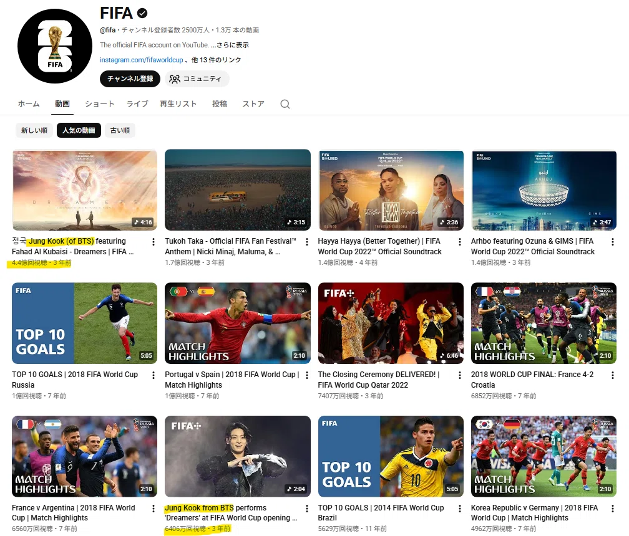Play the Korea Republic v Germany thumbnail
The image size is (629, 536).
pyautogui.click(x=544, y=456)
